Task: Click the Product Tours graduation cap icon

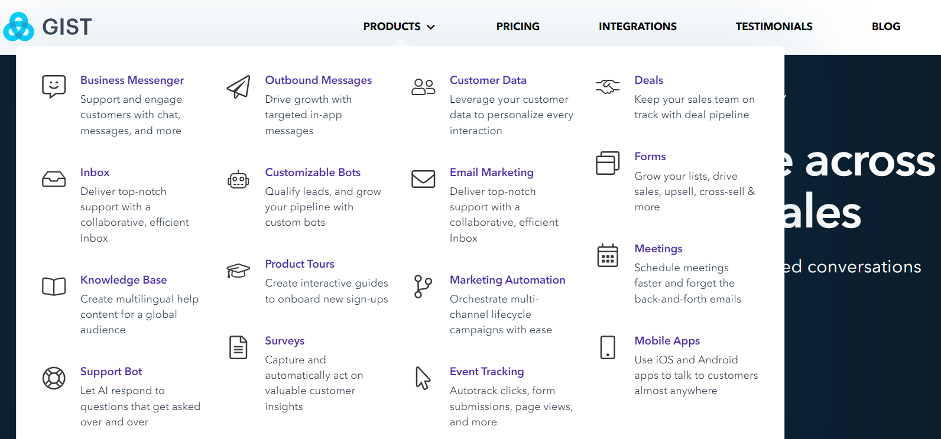Action: tap(238, 271)
